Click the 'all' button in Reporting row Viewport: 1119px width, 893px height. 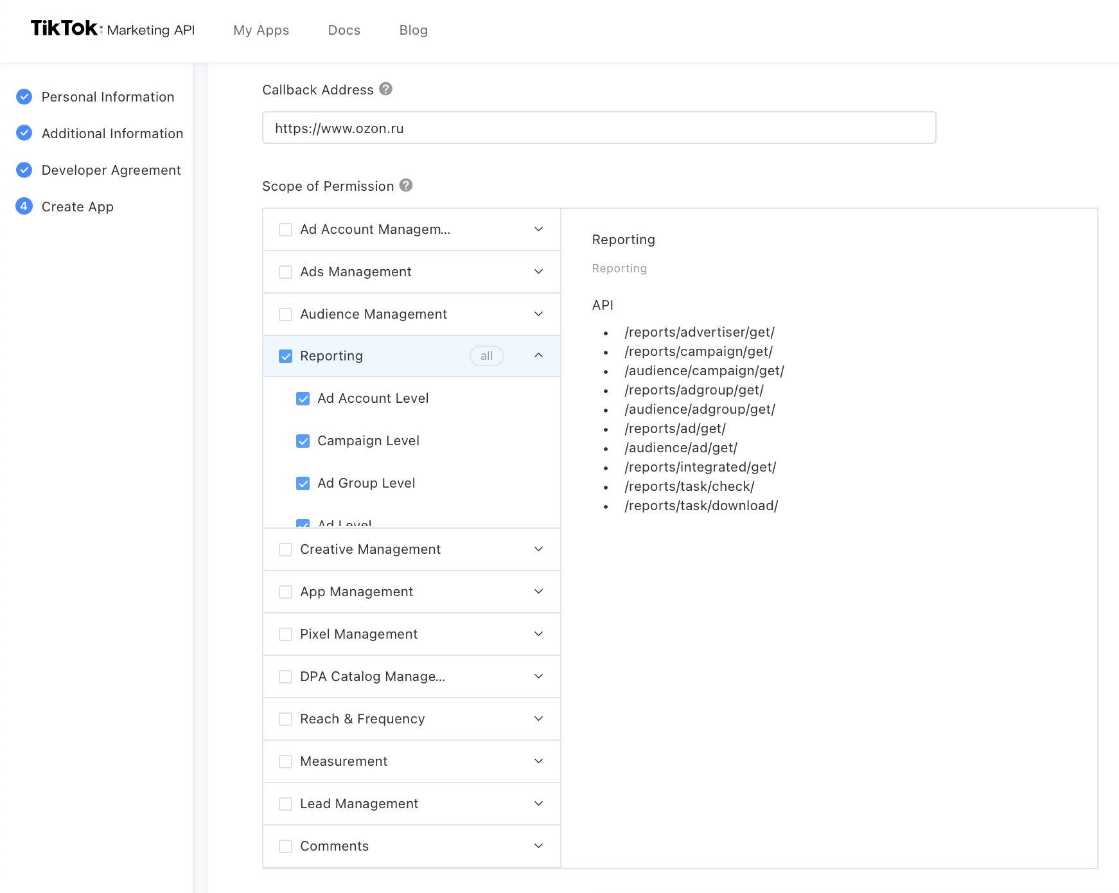point(486,356)
